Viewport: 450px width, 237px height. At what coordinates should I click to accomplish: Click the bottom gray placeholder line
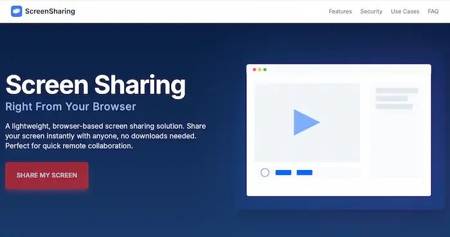pos(394,107)
